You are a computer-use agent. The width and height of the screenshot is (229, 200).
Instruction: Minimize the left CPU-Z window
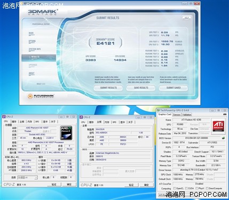pyautogui.click(x=61, y=117)
